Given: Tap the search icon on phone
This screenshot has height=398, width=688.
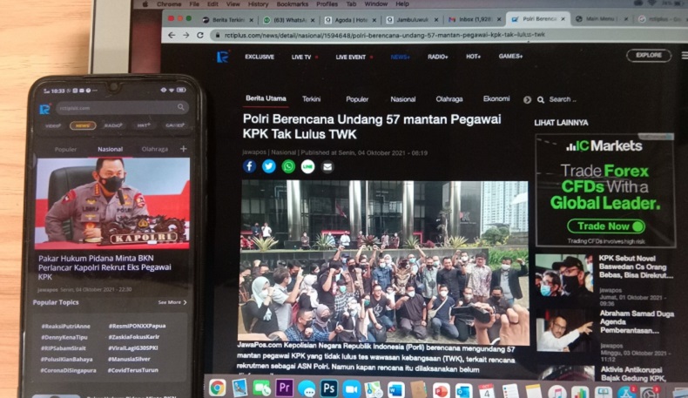Looking at the screenshot, I should [x=181, y=107].
